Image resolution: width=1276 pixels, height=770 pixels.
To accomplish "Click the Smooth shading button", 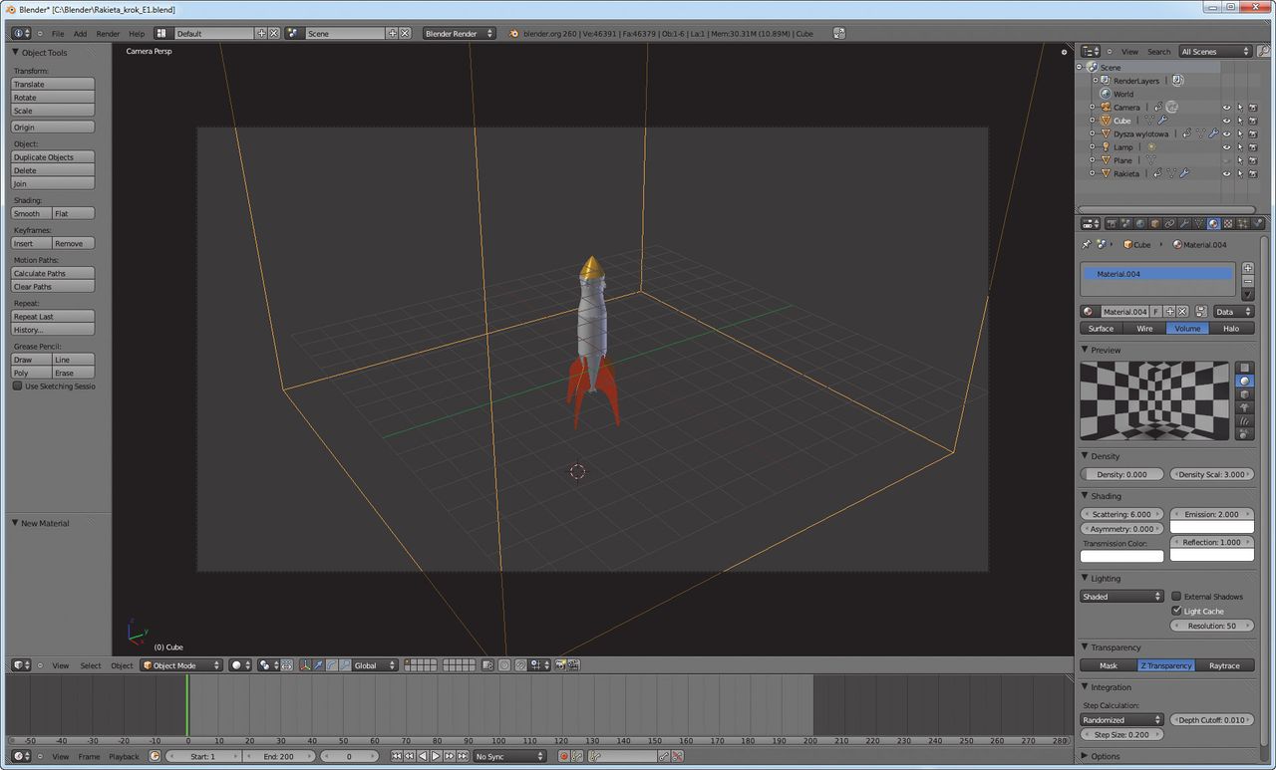I will pos(31,213).
